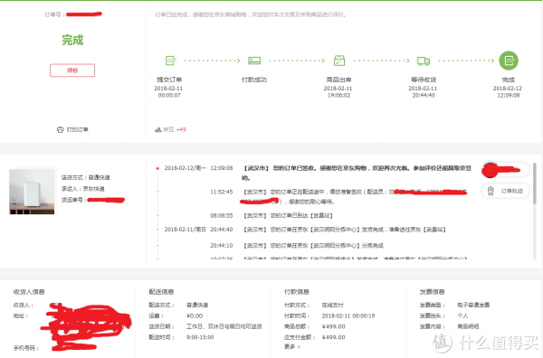Click the logistics timeline vertical scrollbar

pyautogui.click(x=536, y=211)
